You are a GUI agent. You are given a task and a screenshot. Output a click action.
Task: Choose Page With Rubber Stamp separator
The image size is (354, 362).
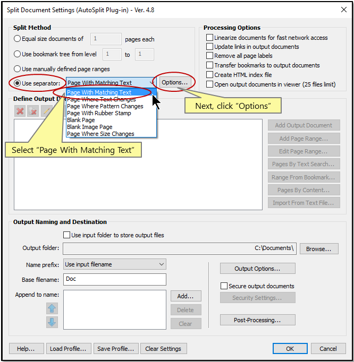tap(111, 113)
